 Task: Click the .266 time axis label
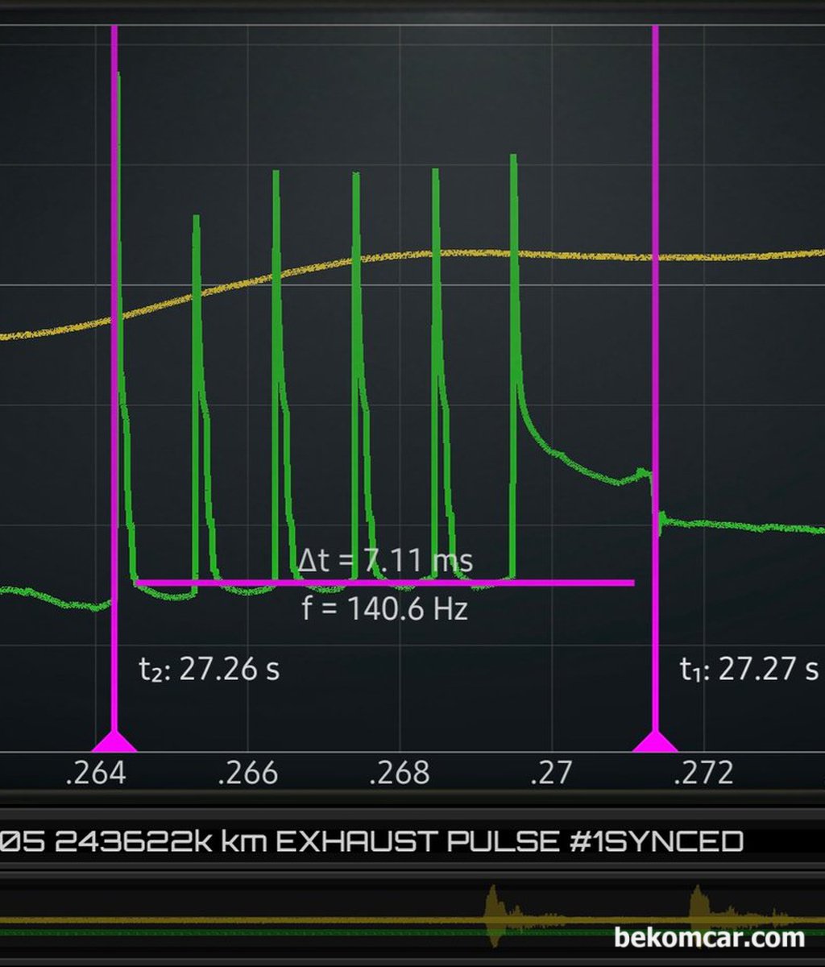click(249, 774)
